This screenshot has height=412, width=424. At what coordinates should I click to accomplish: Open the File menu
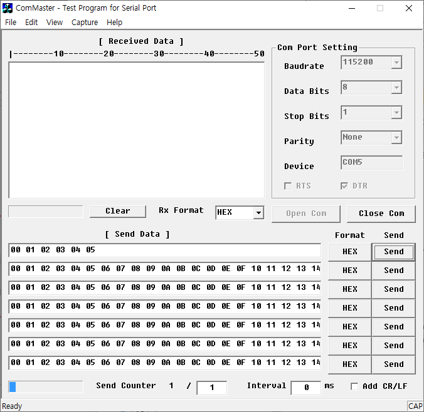[11, 22]
